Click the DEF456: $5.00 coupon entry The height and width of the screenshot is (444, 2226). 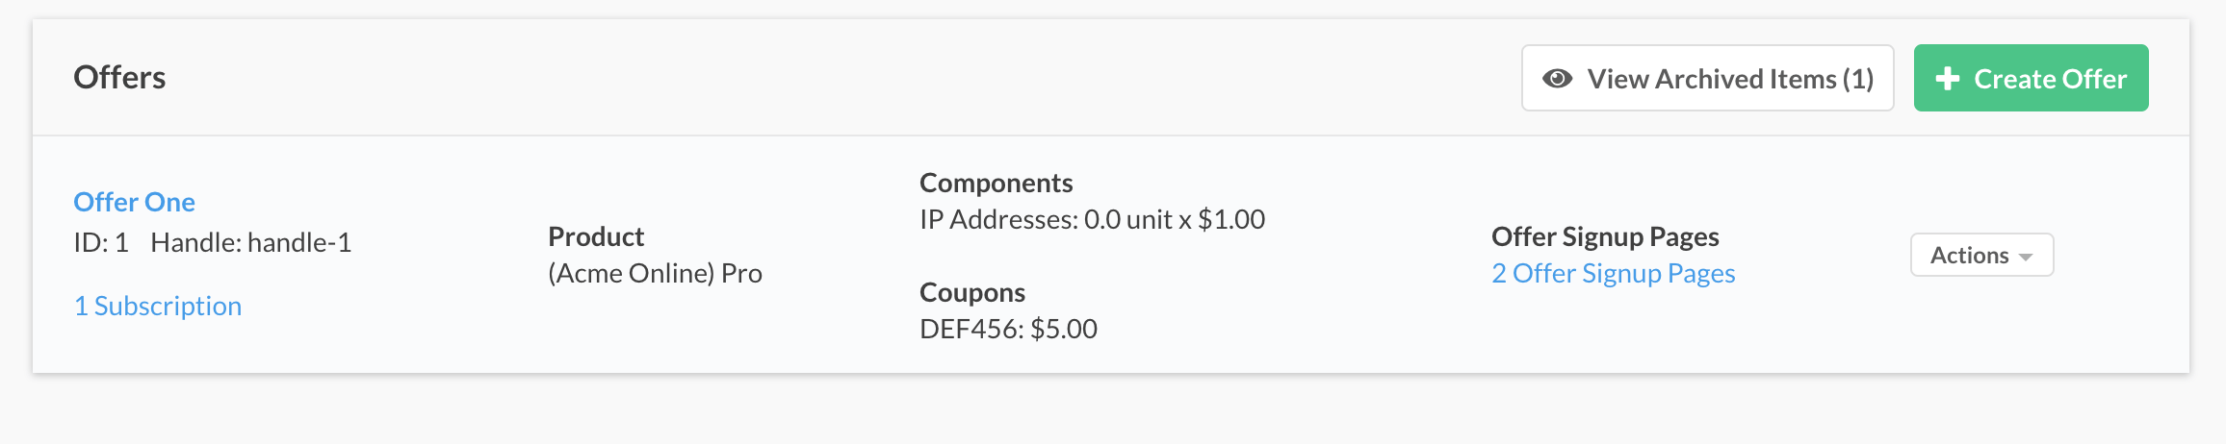[1008, 330]
